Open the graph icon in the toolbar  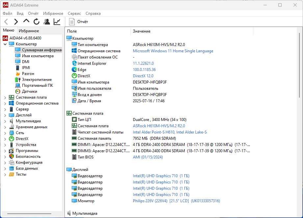coord(57,22)
